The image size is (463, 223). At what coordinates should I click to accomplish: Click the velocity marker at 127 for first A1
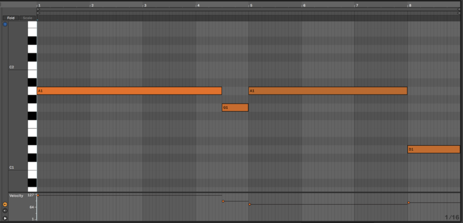38,195
